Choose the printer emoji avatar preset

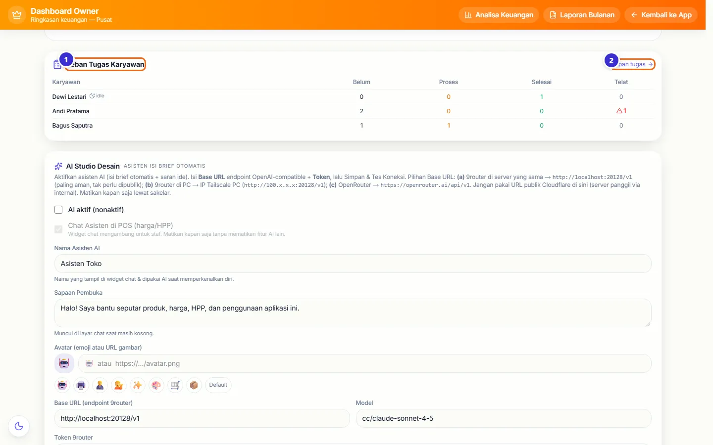click(x=81, y=385)
